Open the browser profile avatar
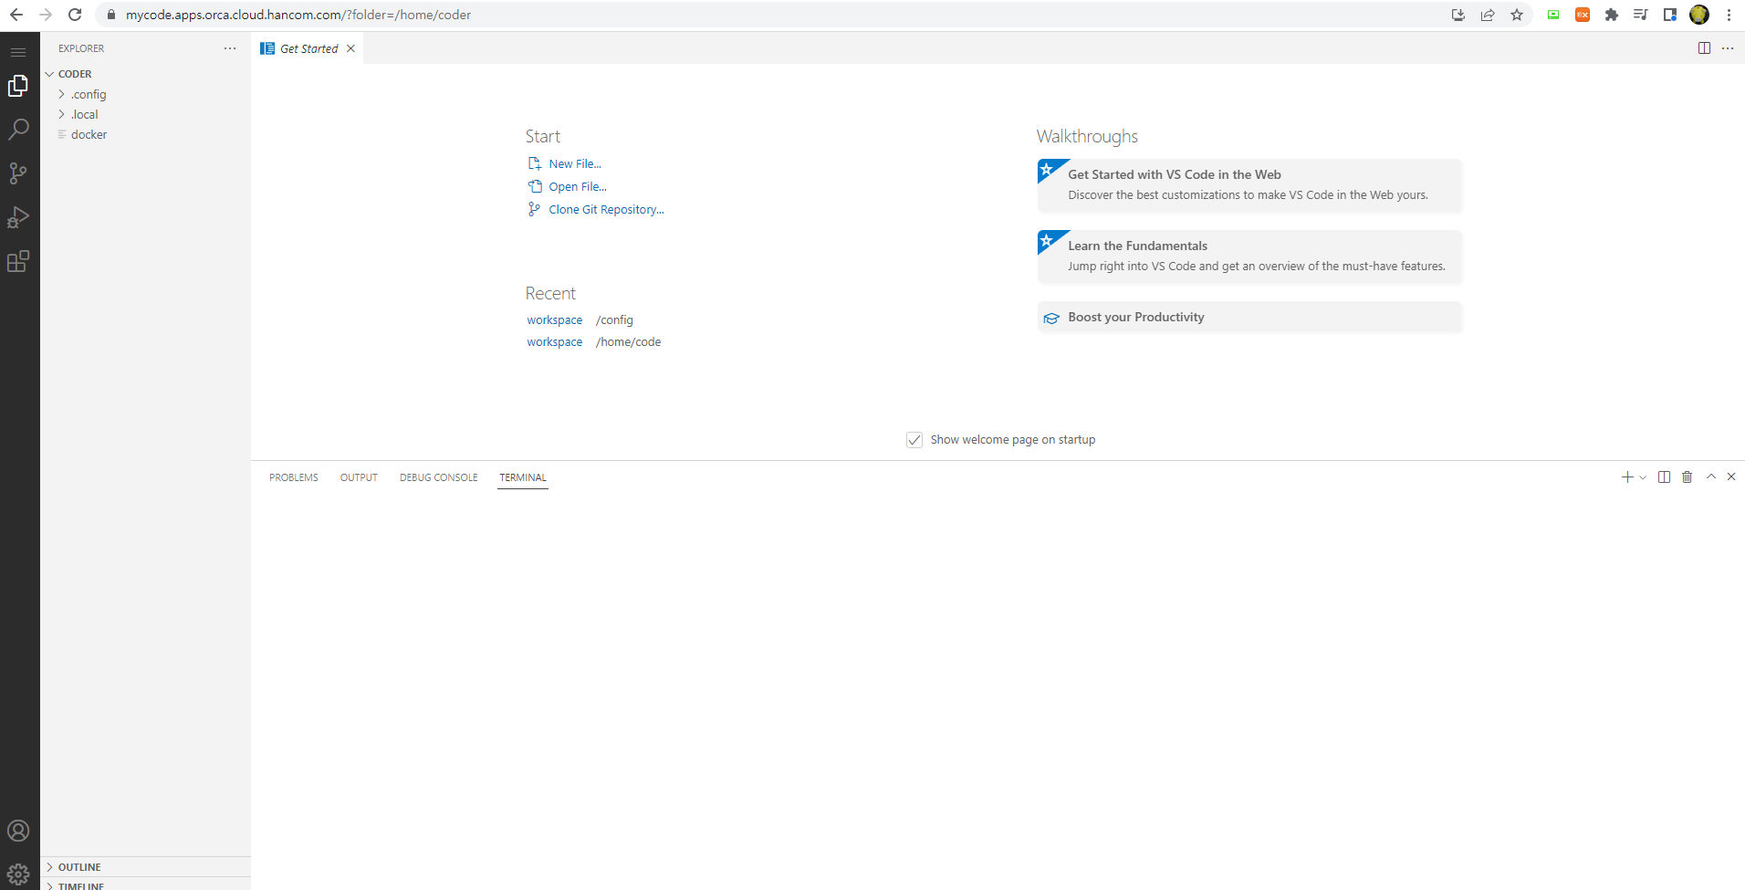Image resolution: width=1745 pixels, height=890 pixels. [x=1699, y=15]
